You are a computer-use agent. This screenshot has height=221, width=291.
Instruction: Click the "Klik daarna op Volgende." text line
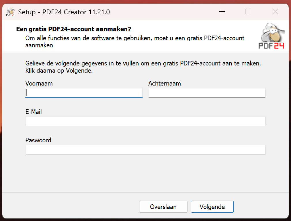pos(59,71)
